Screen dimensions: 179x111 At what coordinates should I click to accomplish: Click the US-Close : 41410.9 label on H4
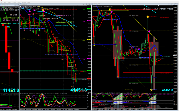pyautogui.click(x=50, y=19)
